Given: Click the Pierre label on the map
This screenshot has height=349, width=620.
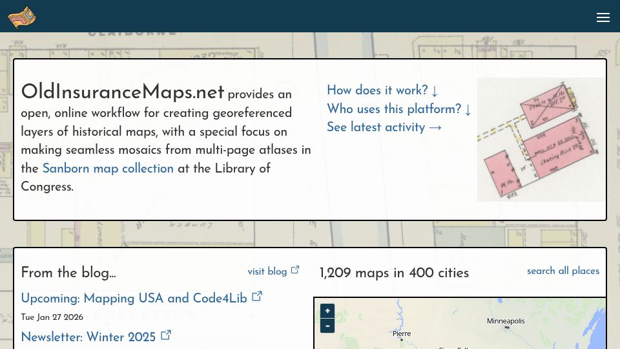Looking at the screenshot, I should click(x=402, y=333).
